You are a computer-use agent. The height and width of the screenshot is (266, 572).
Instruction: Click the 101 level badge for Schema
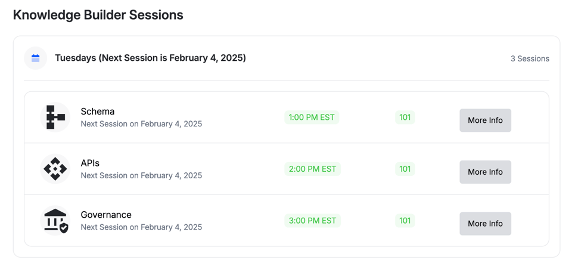[x=405, y=117]
